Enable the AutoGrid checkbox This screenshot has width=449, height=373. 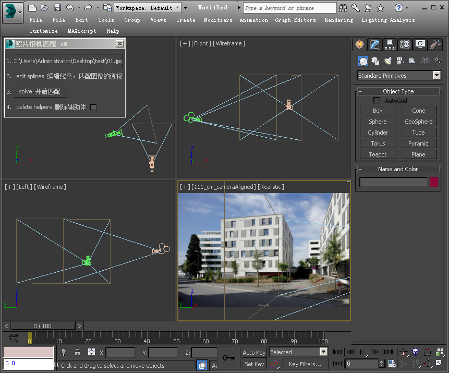coord(377,101)
